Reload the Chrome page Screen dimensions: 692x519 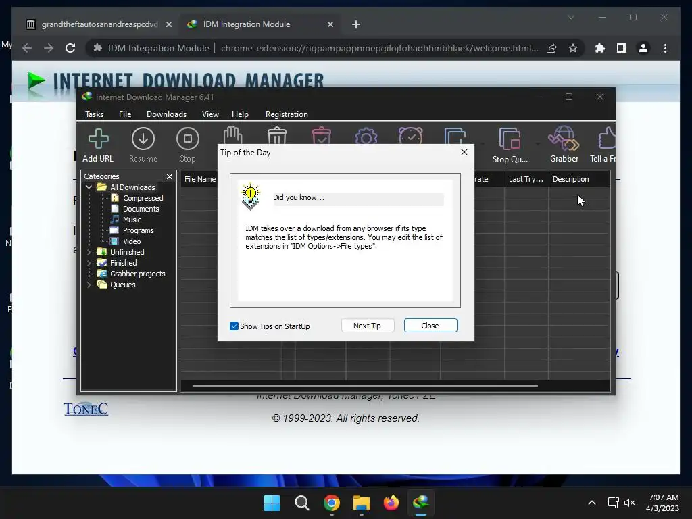pyautogui.click(x=70, y=48)
